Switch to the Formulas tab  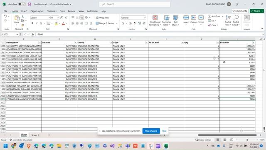click(x=52, y=11)
